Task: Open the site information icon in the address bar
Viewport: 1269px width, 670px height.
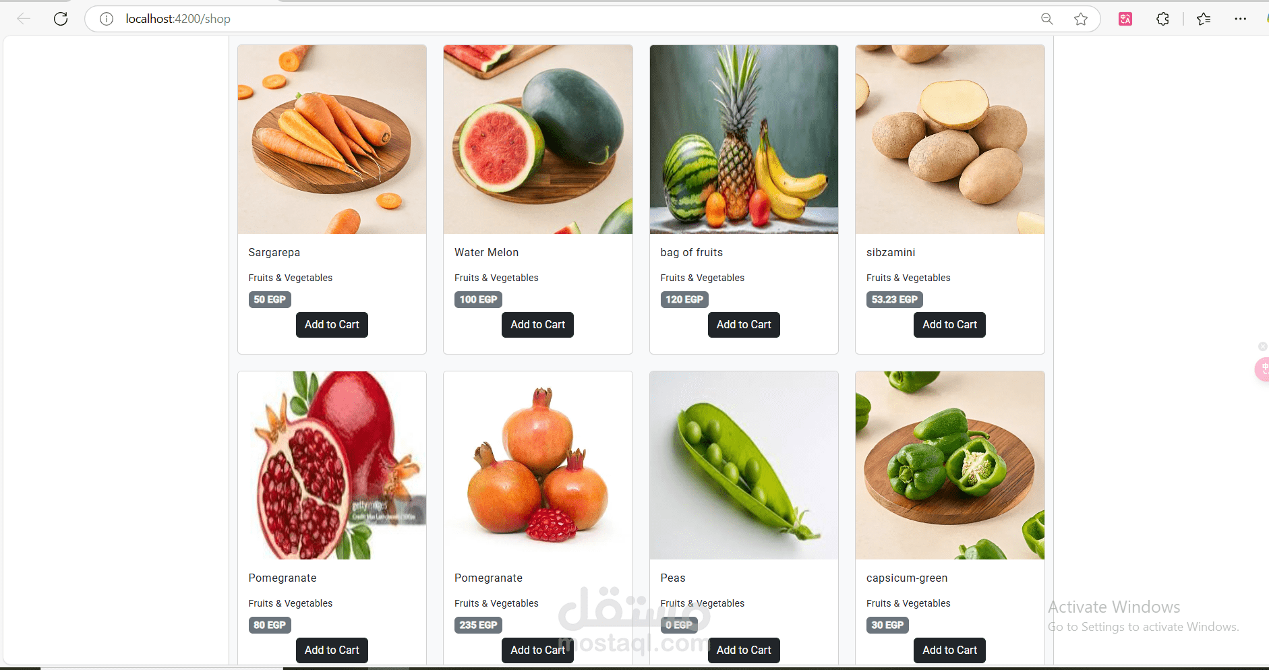Action: click(107, 19)
